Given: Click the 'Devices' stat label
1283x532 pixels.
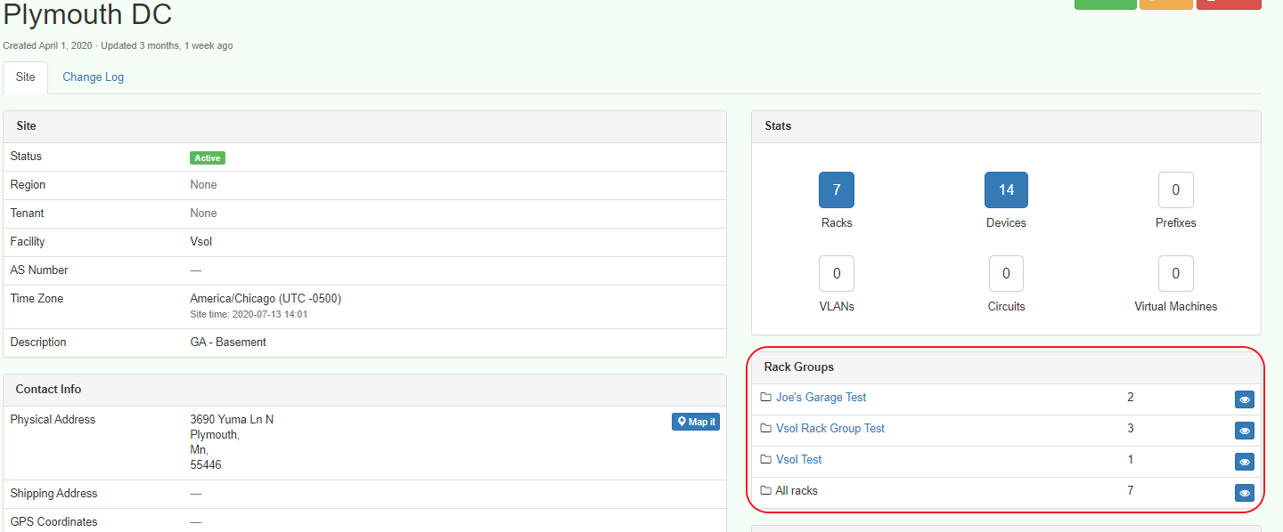Looking at the screenshot, I should 1006,223.
